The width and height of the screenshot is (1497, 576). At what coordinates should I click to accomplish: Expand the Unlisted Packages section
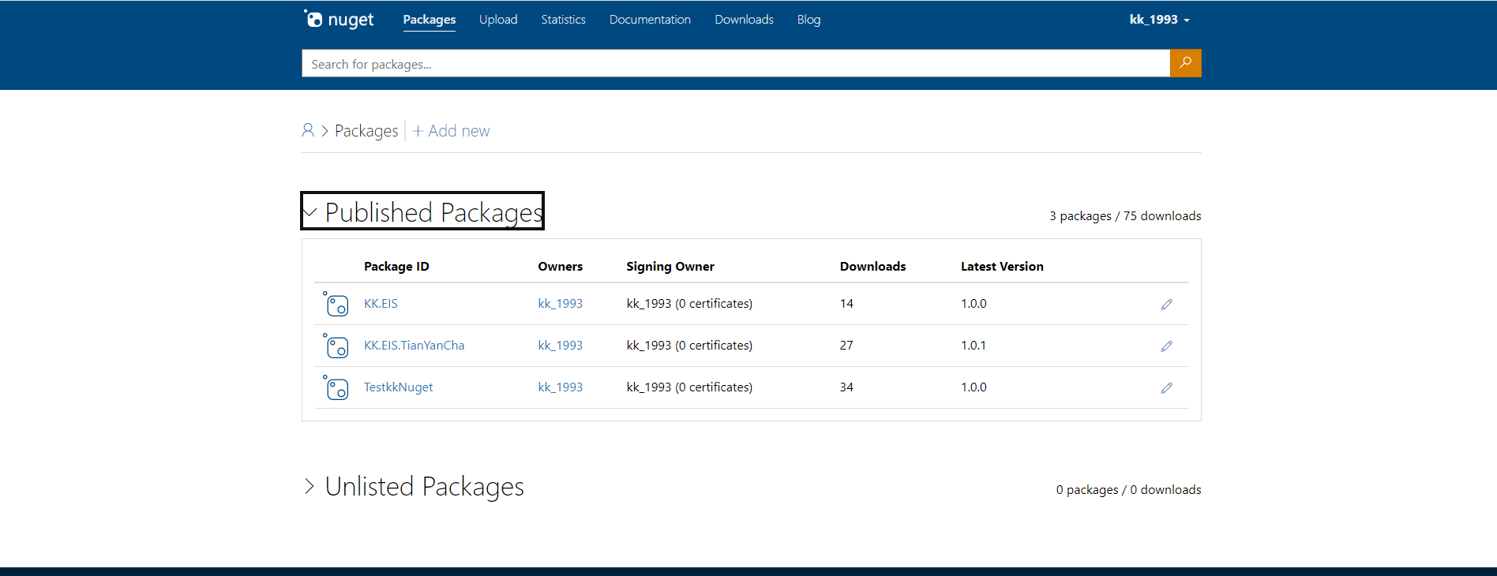coord(414,486)
